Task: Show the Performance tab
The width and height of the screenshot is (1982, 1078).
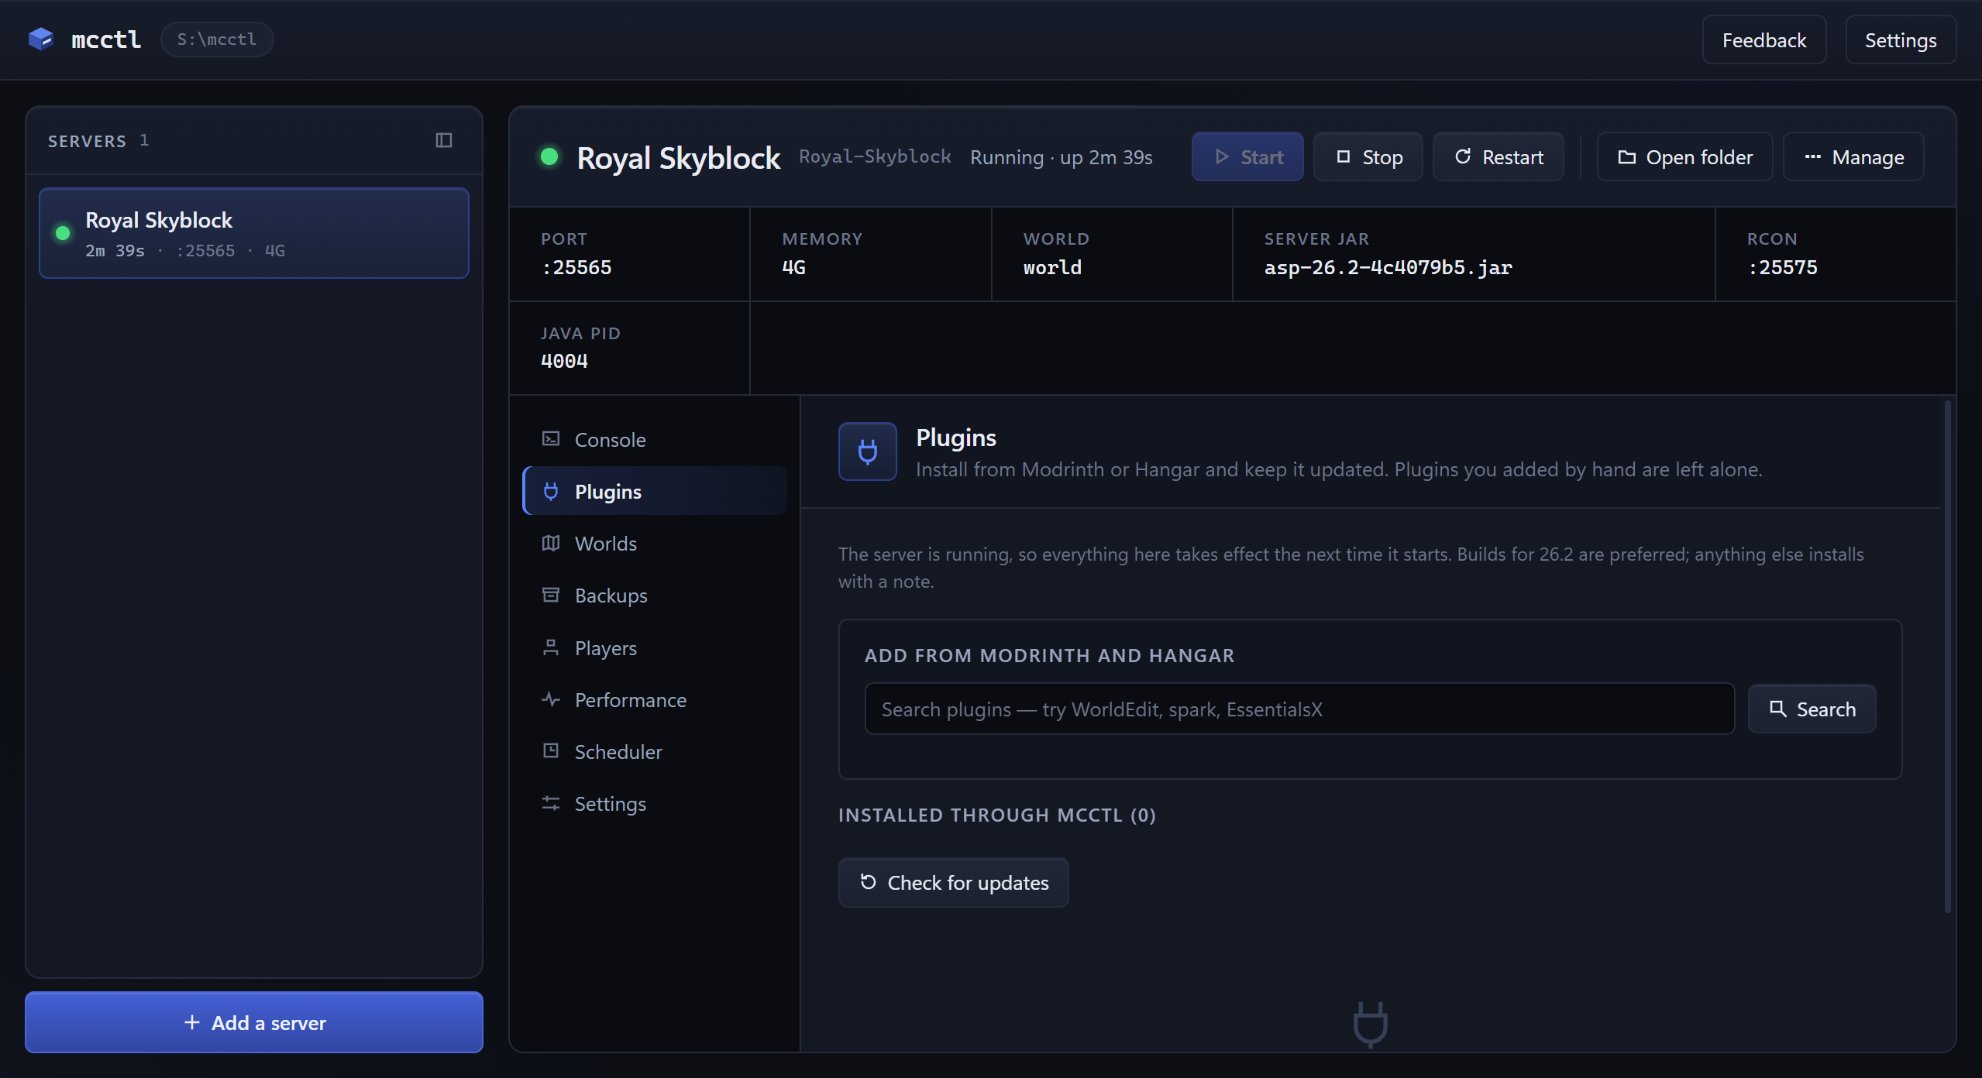Action: [x=655, y=700]
